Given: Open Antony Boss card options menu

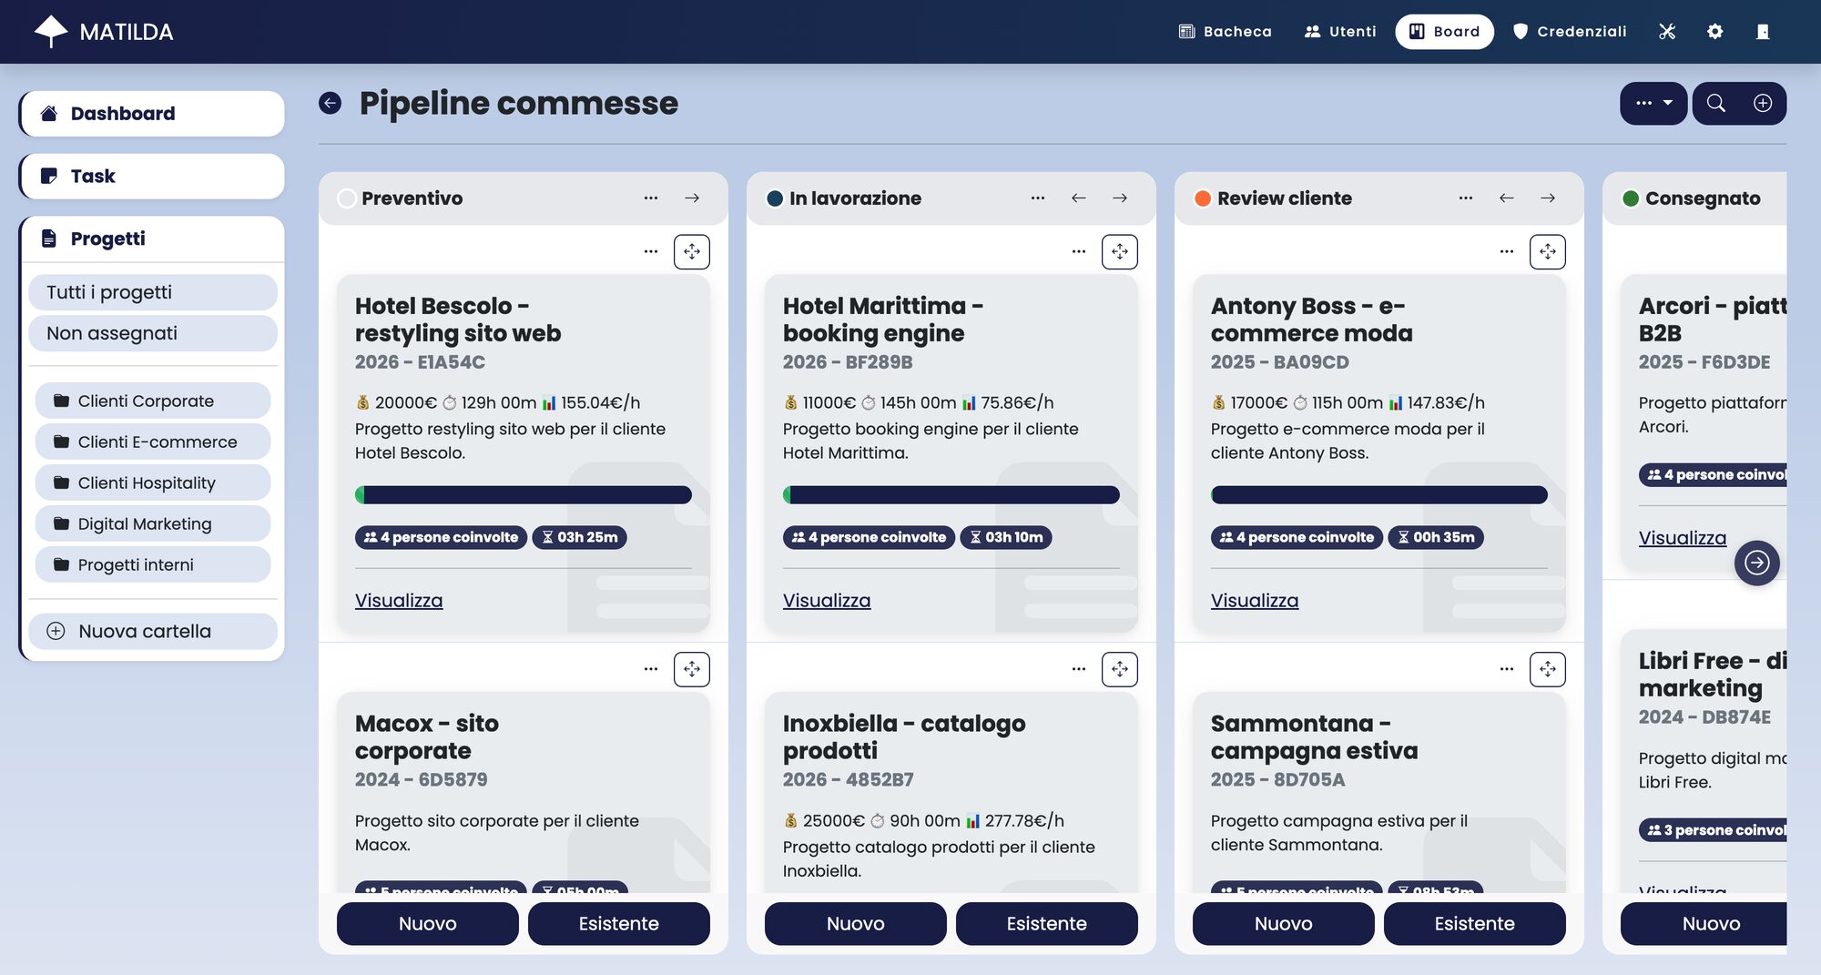Looking at the screenshot, I should point(1507,251).
